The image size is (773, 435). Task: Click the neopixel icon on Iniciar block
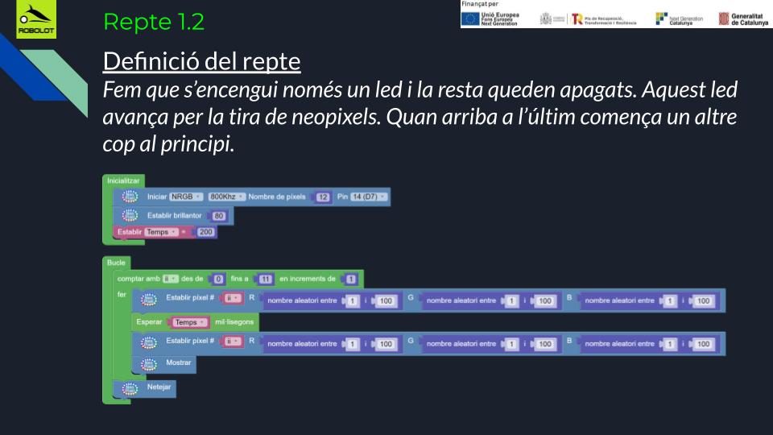130,197
